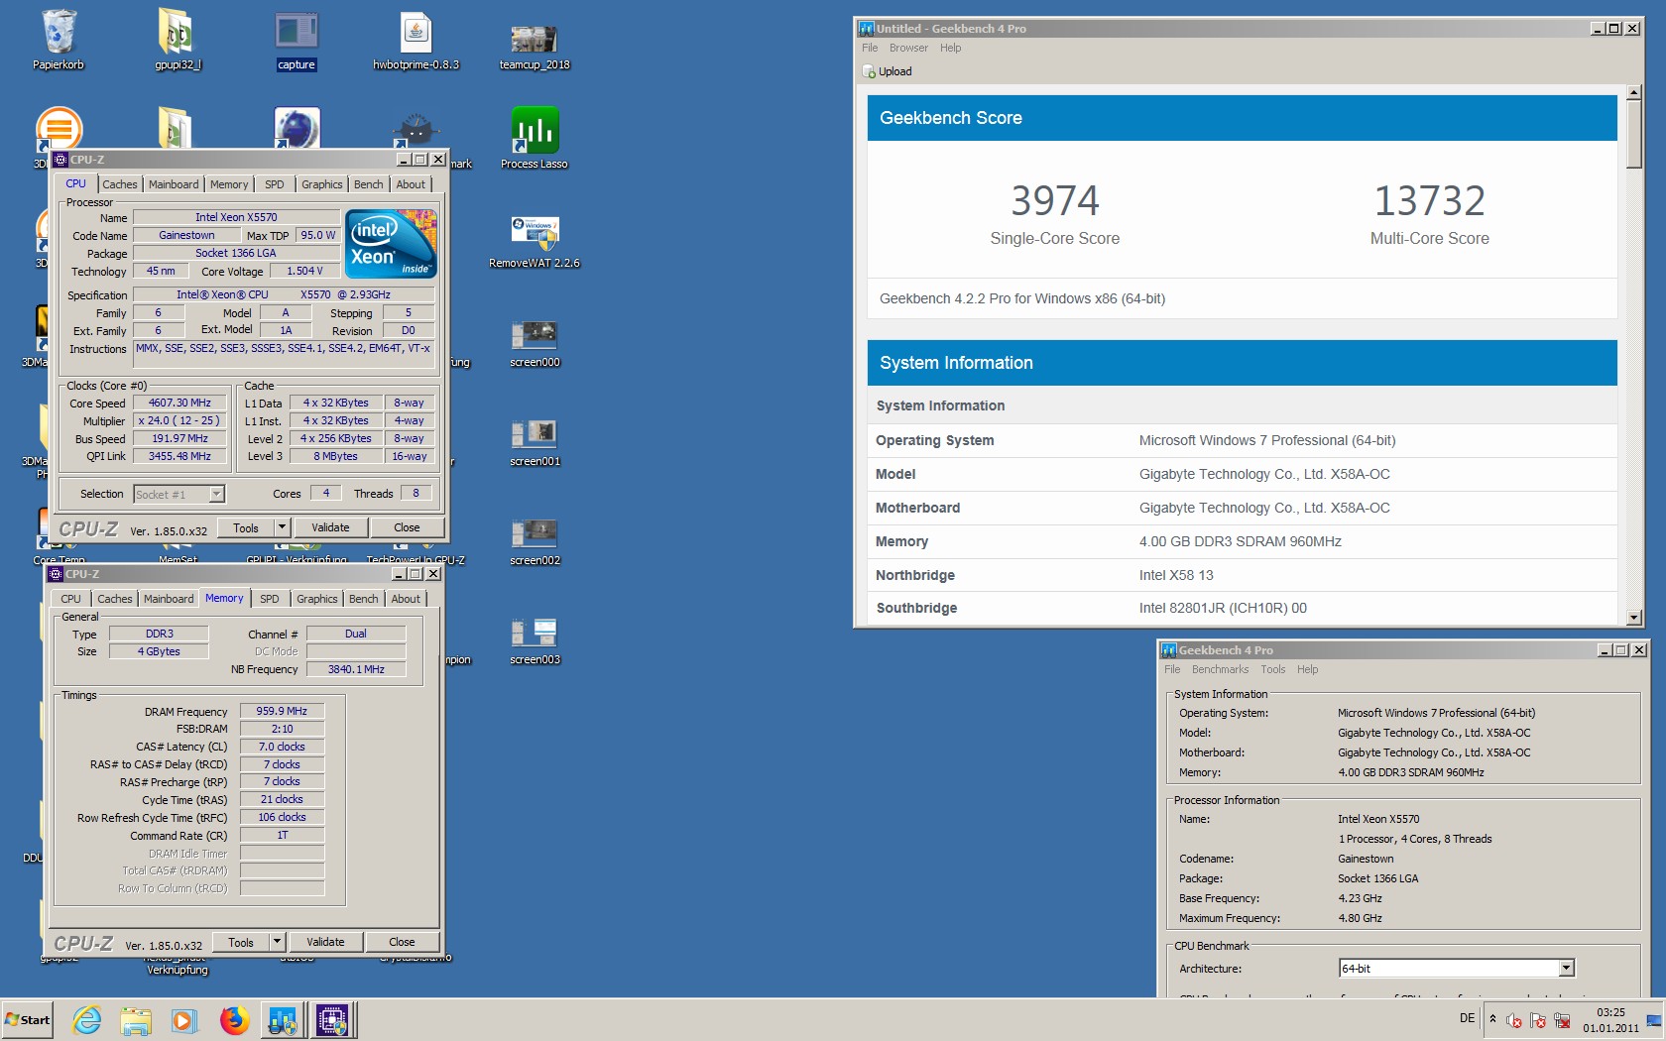Click the Single-Core Score 3974
This screenshot has width=1666, height=1041.
pos(1055,201)
